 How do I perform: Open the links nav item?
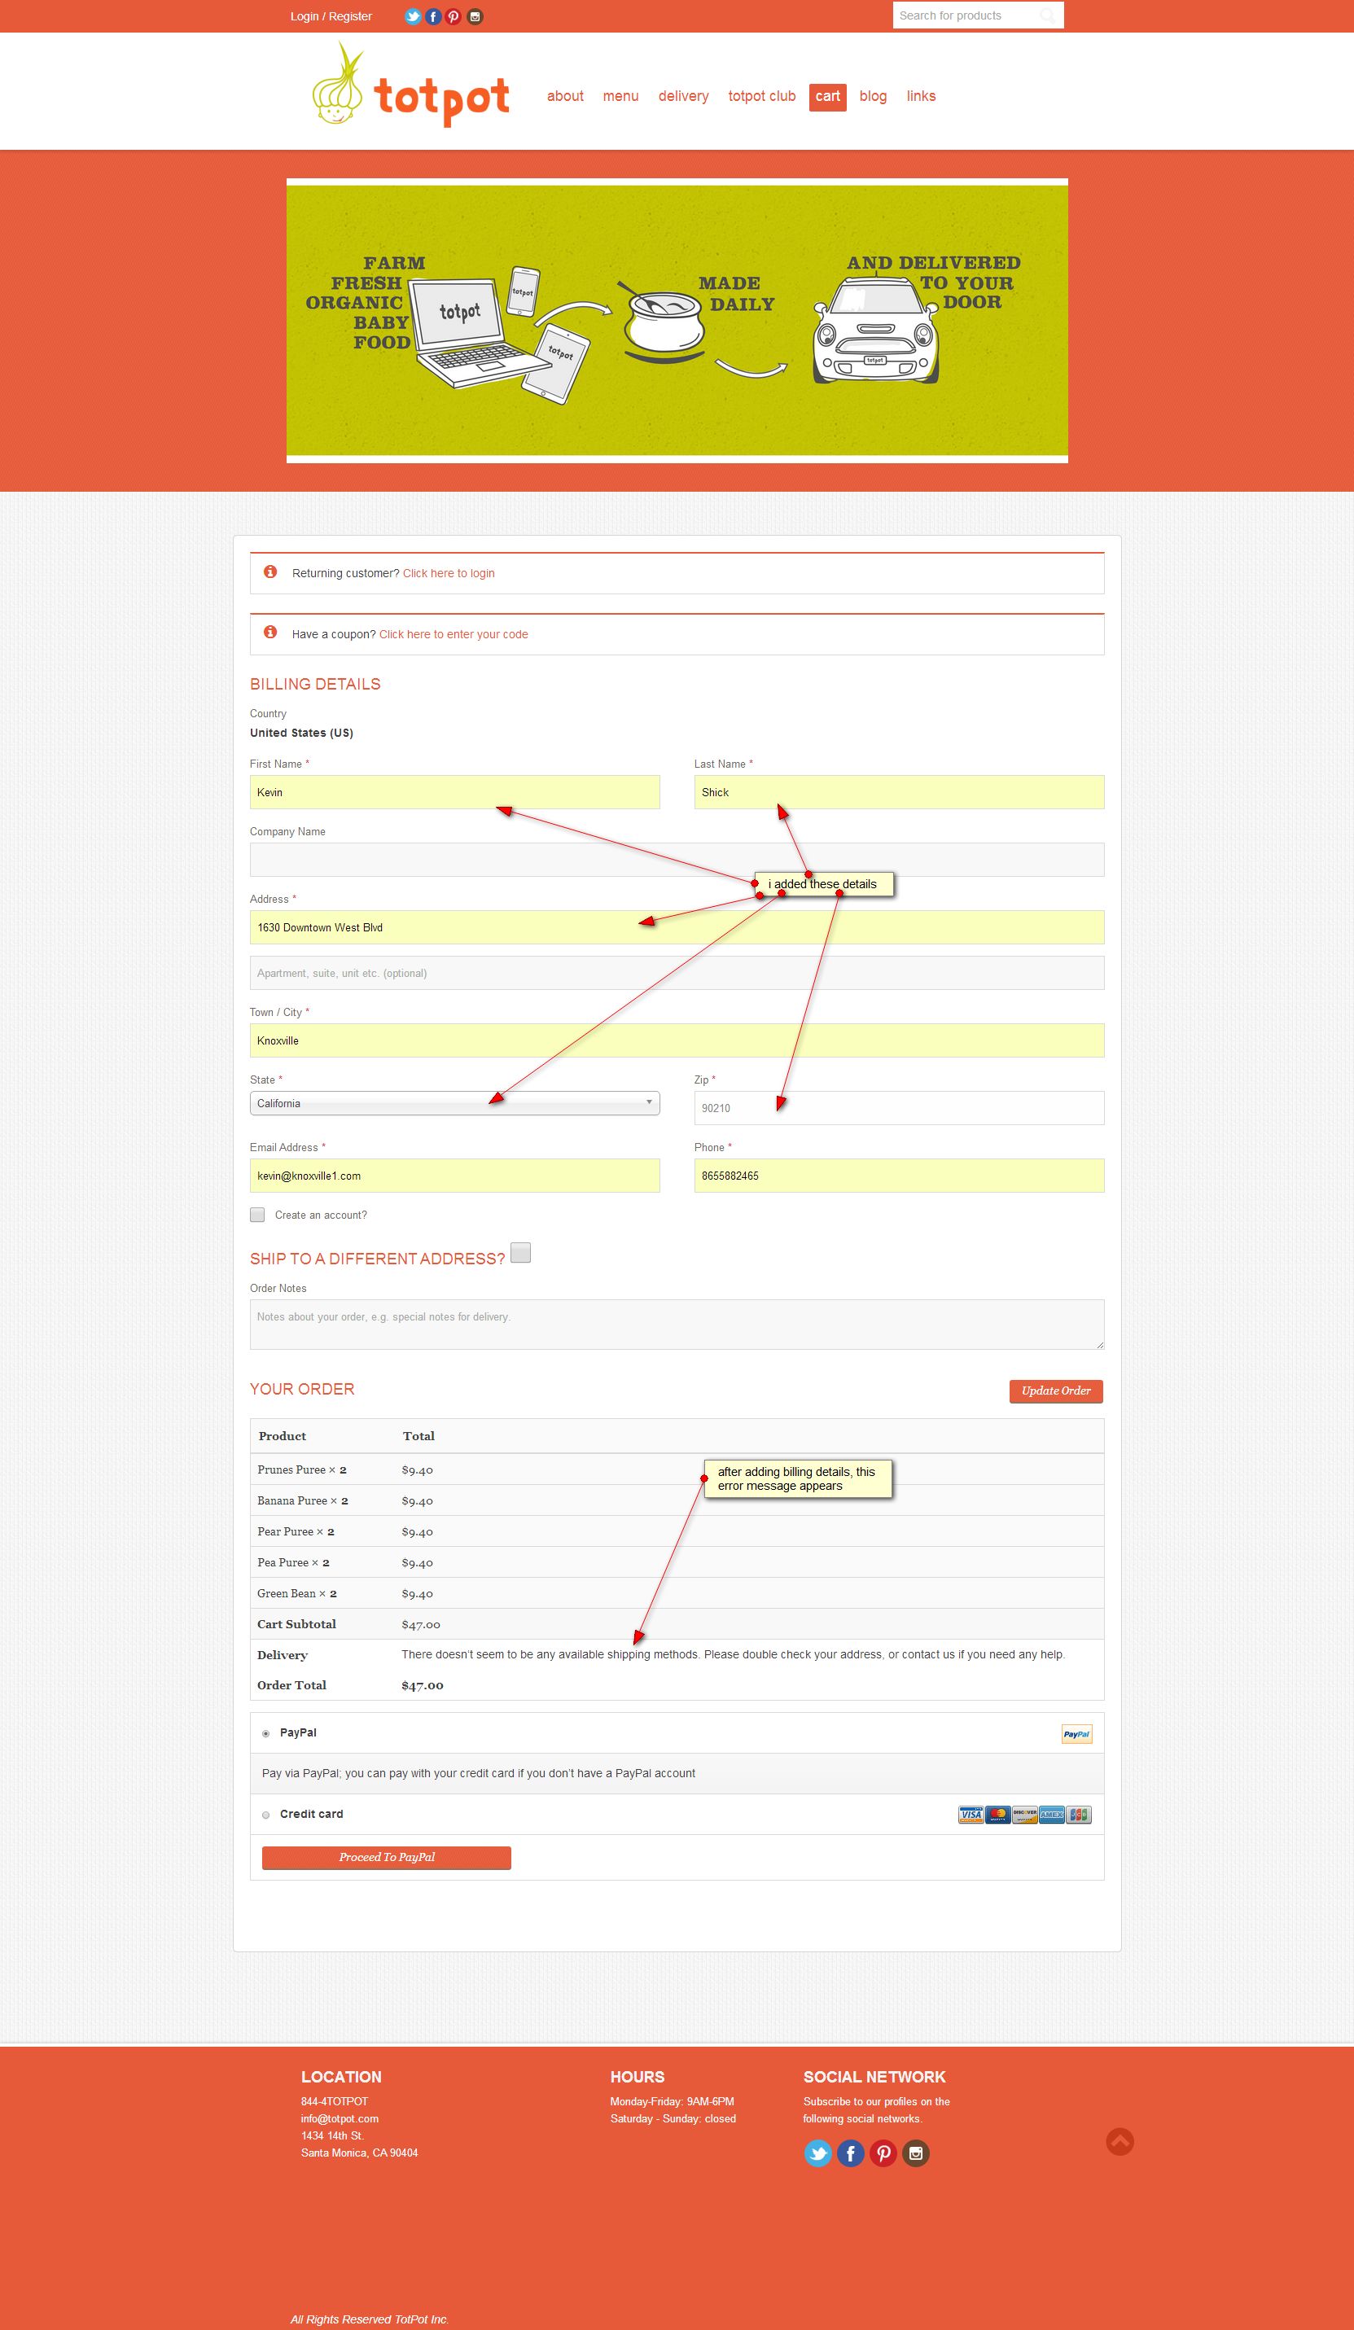pos(921,96)
